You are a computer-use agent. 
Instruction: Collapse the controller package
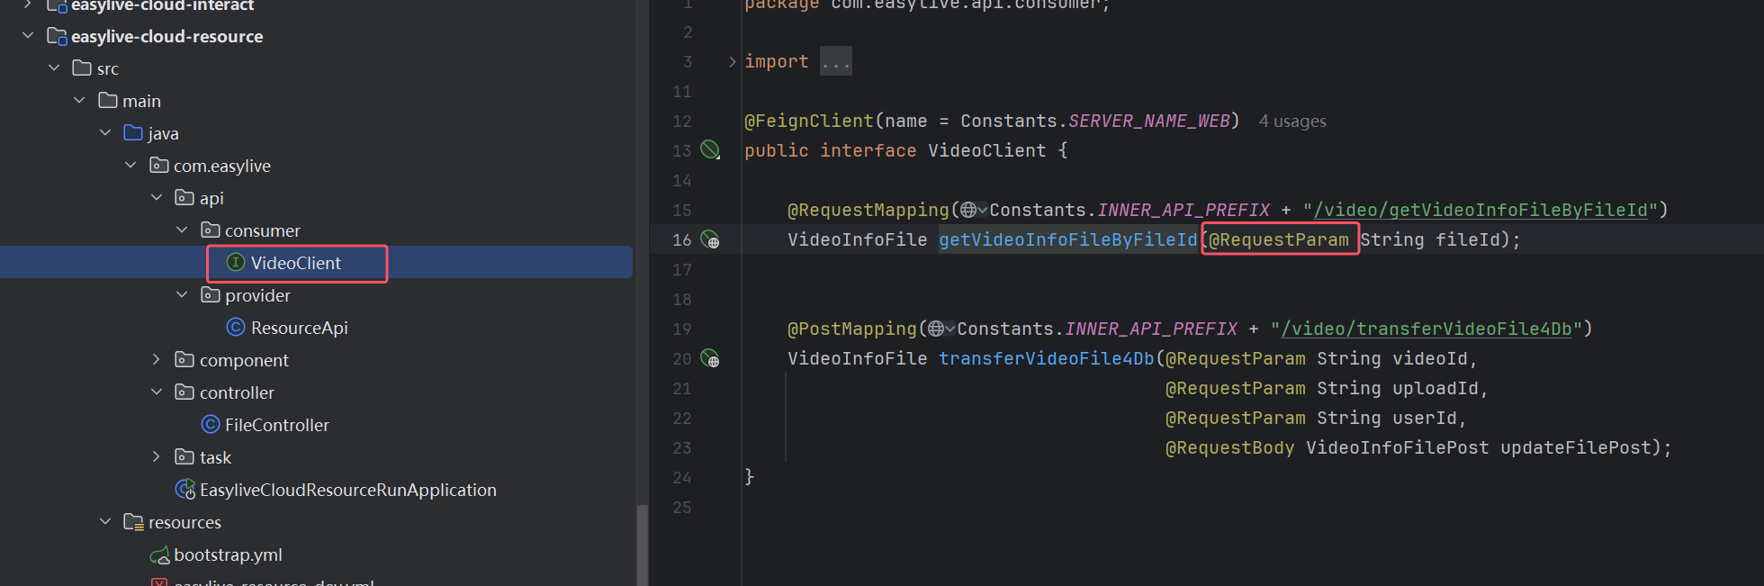pyautogui.click(x=157, y=392)
